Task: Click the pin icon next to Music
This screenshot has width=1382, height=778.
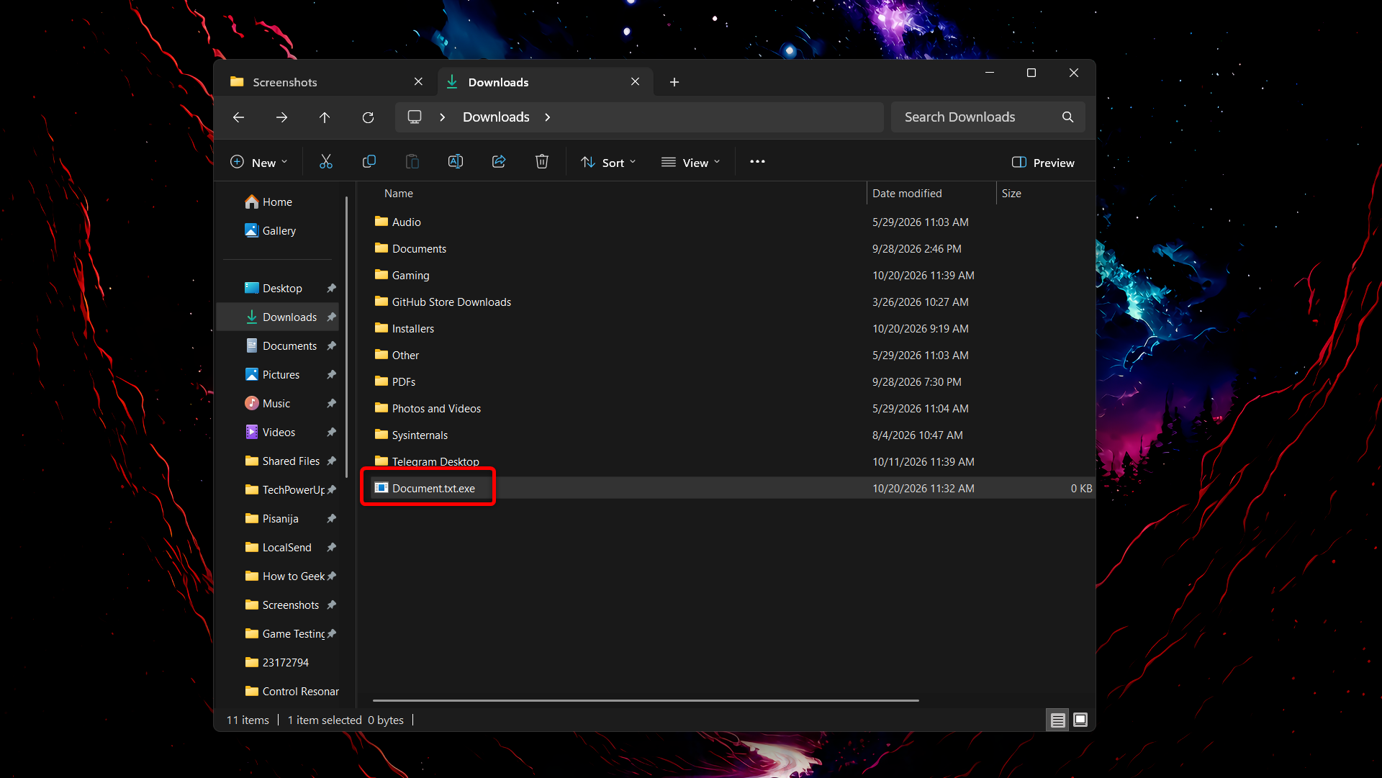Action: pos(331,404)
